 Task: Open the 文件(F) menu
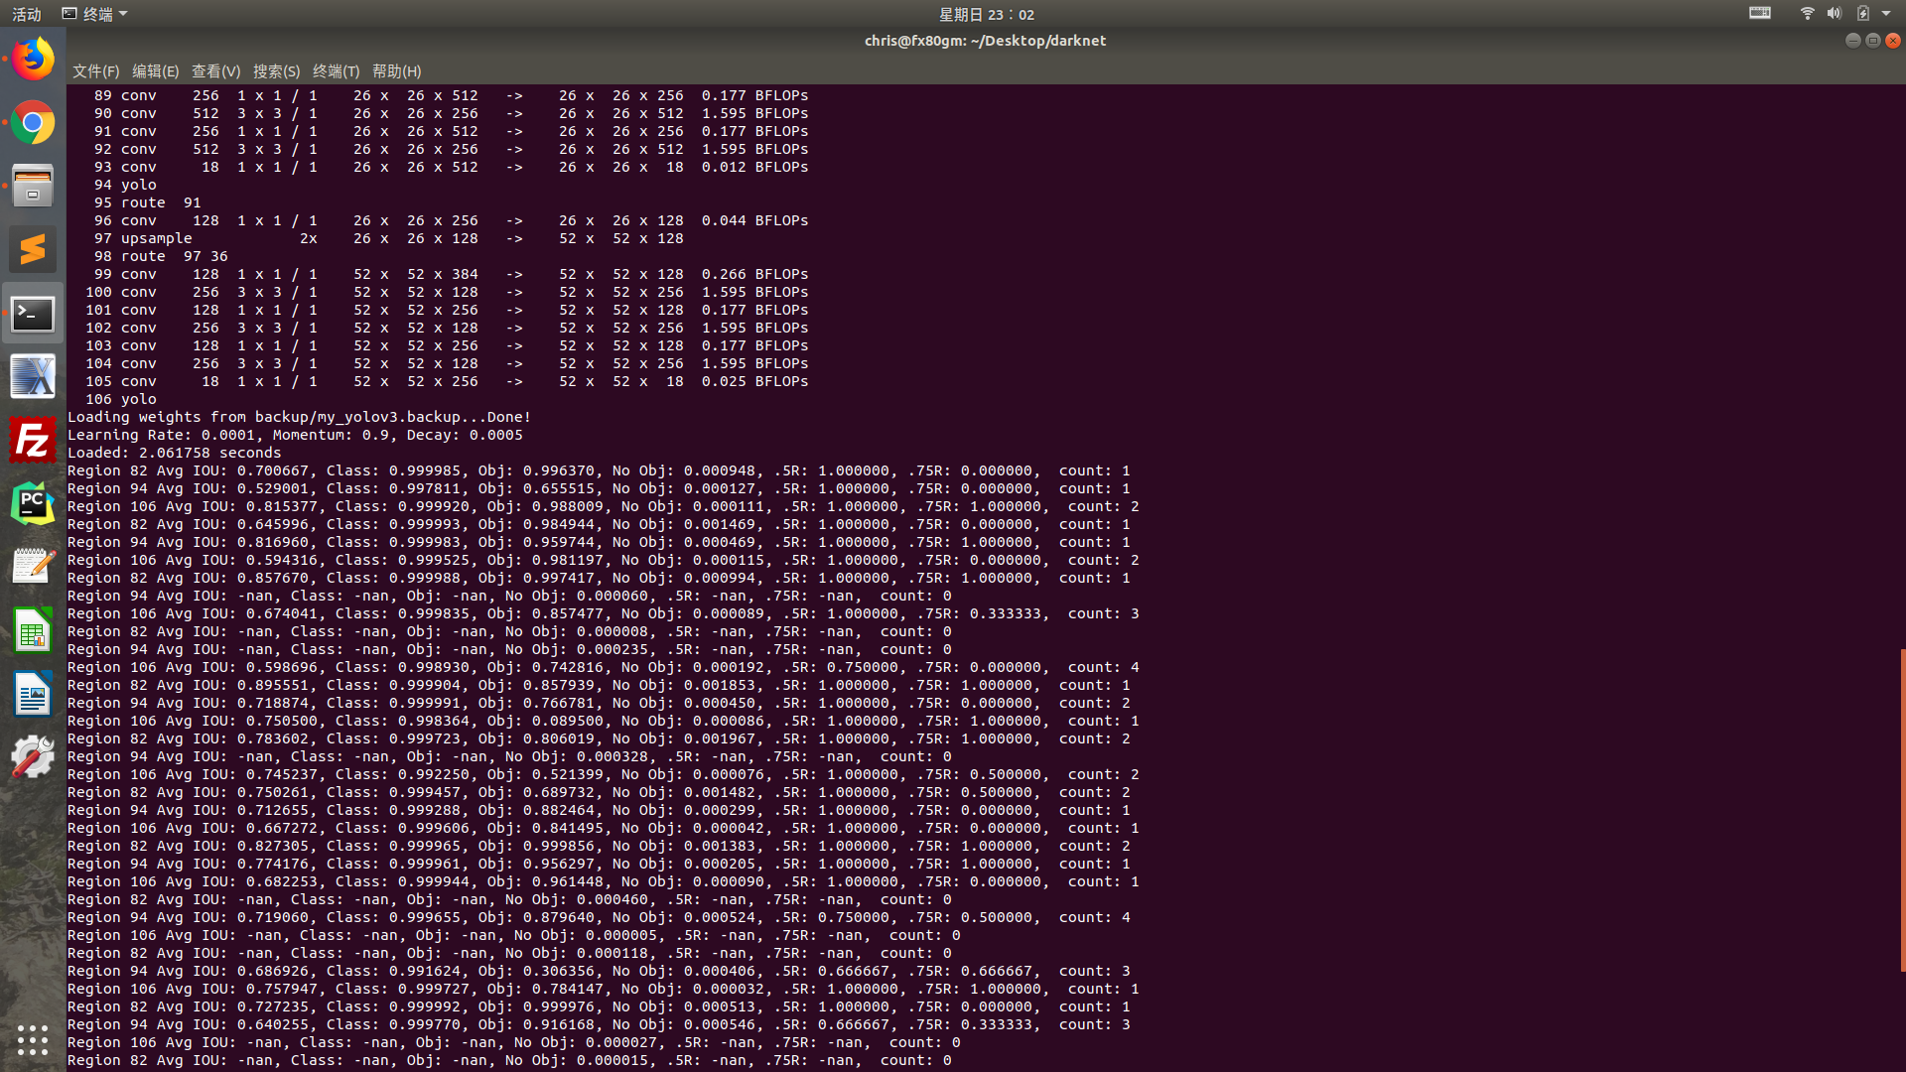click(94, 70)
